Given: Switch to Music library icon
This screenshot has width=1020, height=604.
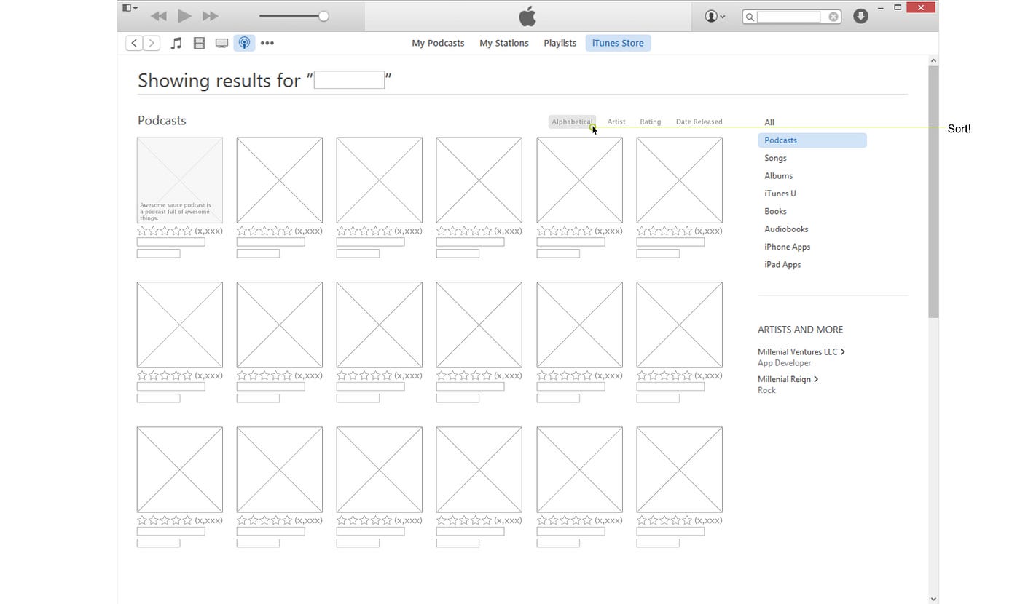Looking at the screenshot, I should point(176,43).
